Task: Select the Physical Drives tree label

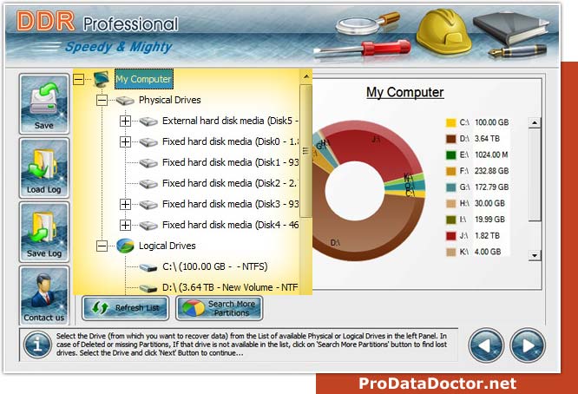Action: (170, 100)
